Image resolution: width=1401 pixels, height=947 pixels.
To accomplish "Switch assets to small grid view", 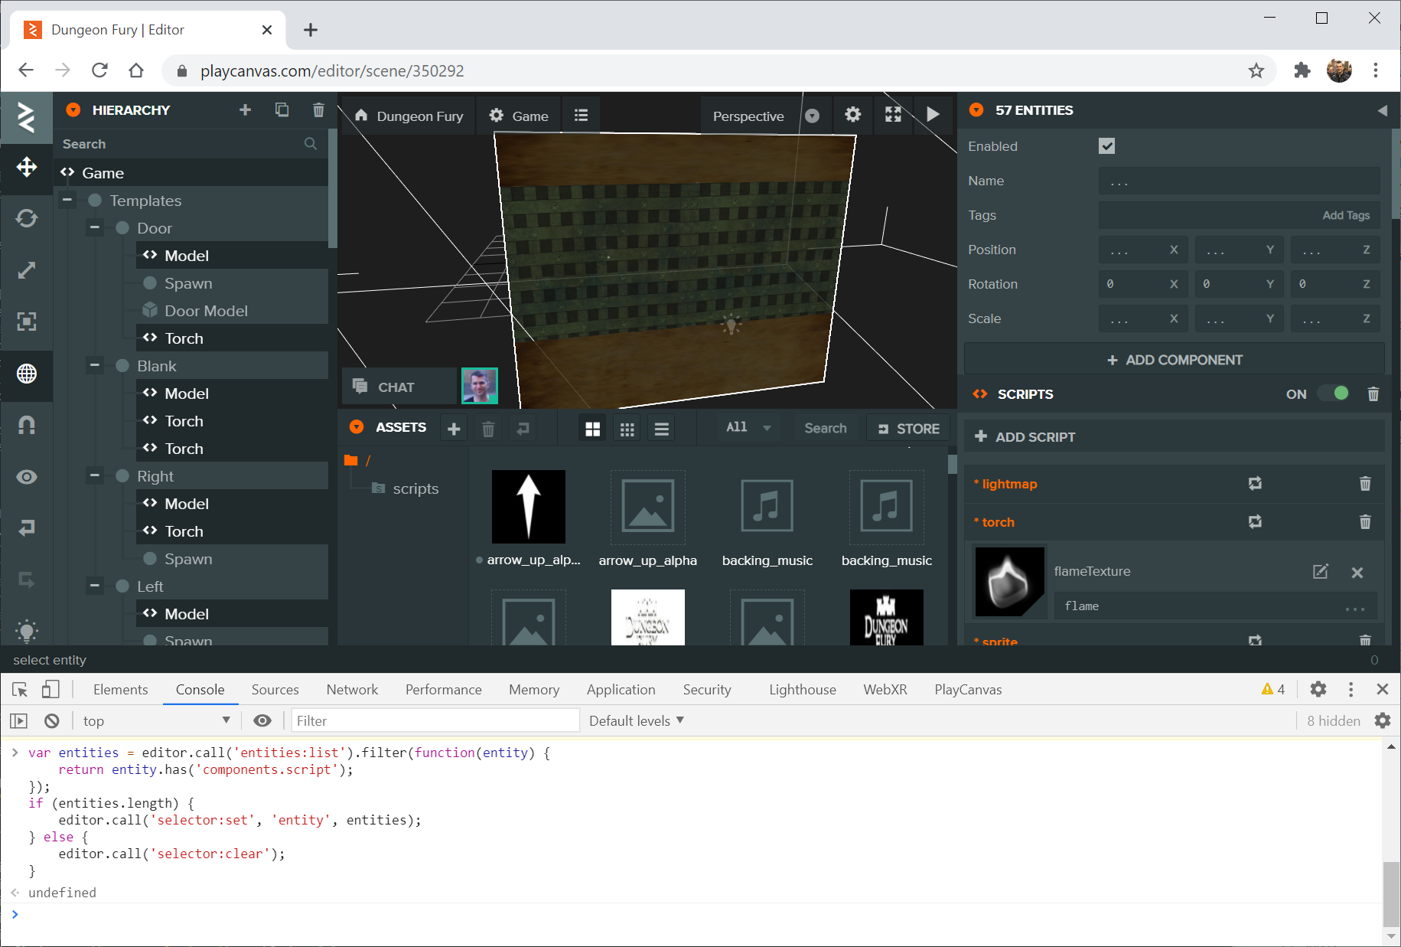I will 627,429.
